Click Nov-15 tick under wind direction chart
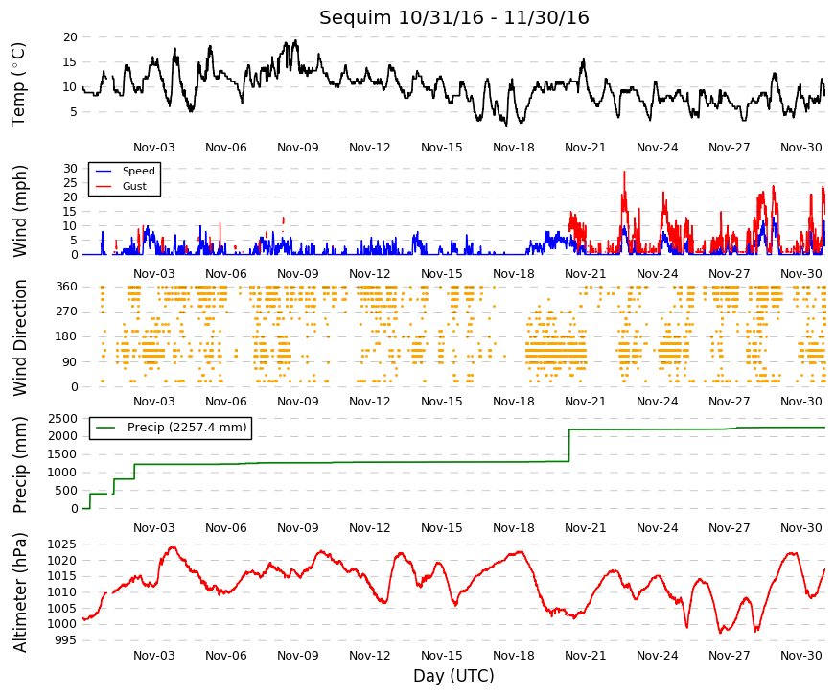 tap(441, 402)
